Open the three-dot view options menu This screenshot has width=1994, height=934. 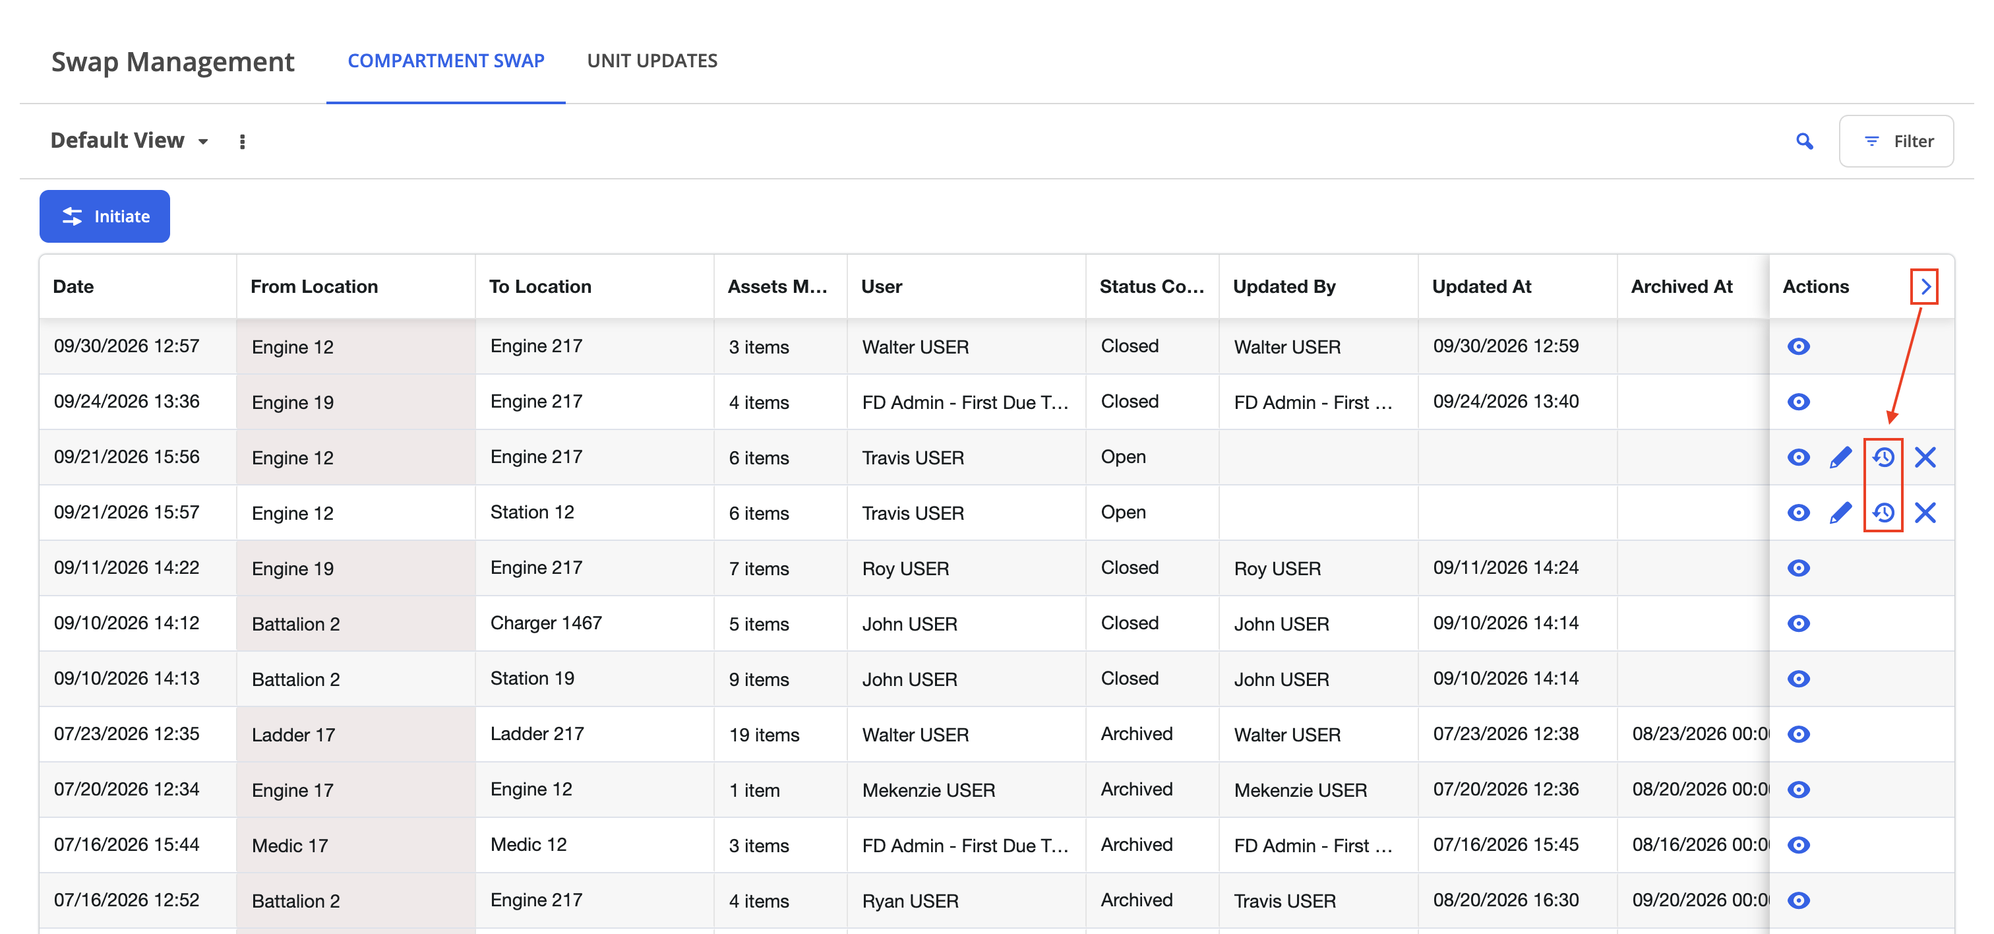[242, 141]
